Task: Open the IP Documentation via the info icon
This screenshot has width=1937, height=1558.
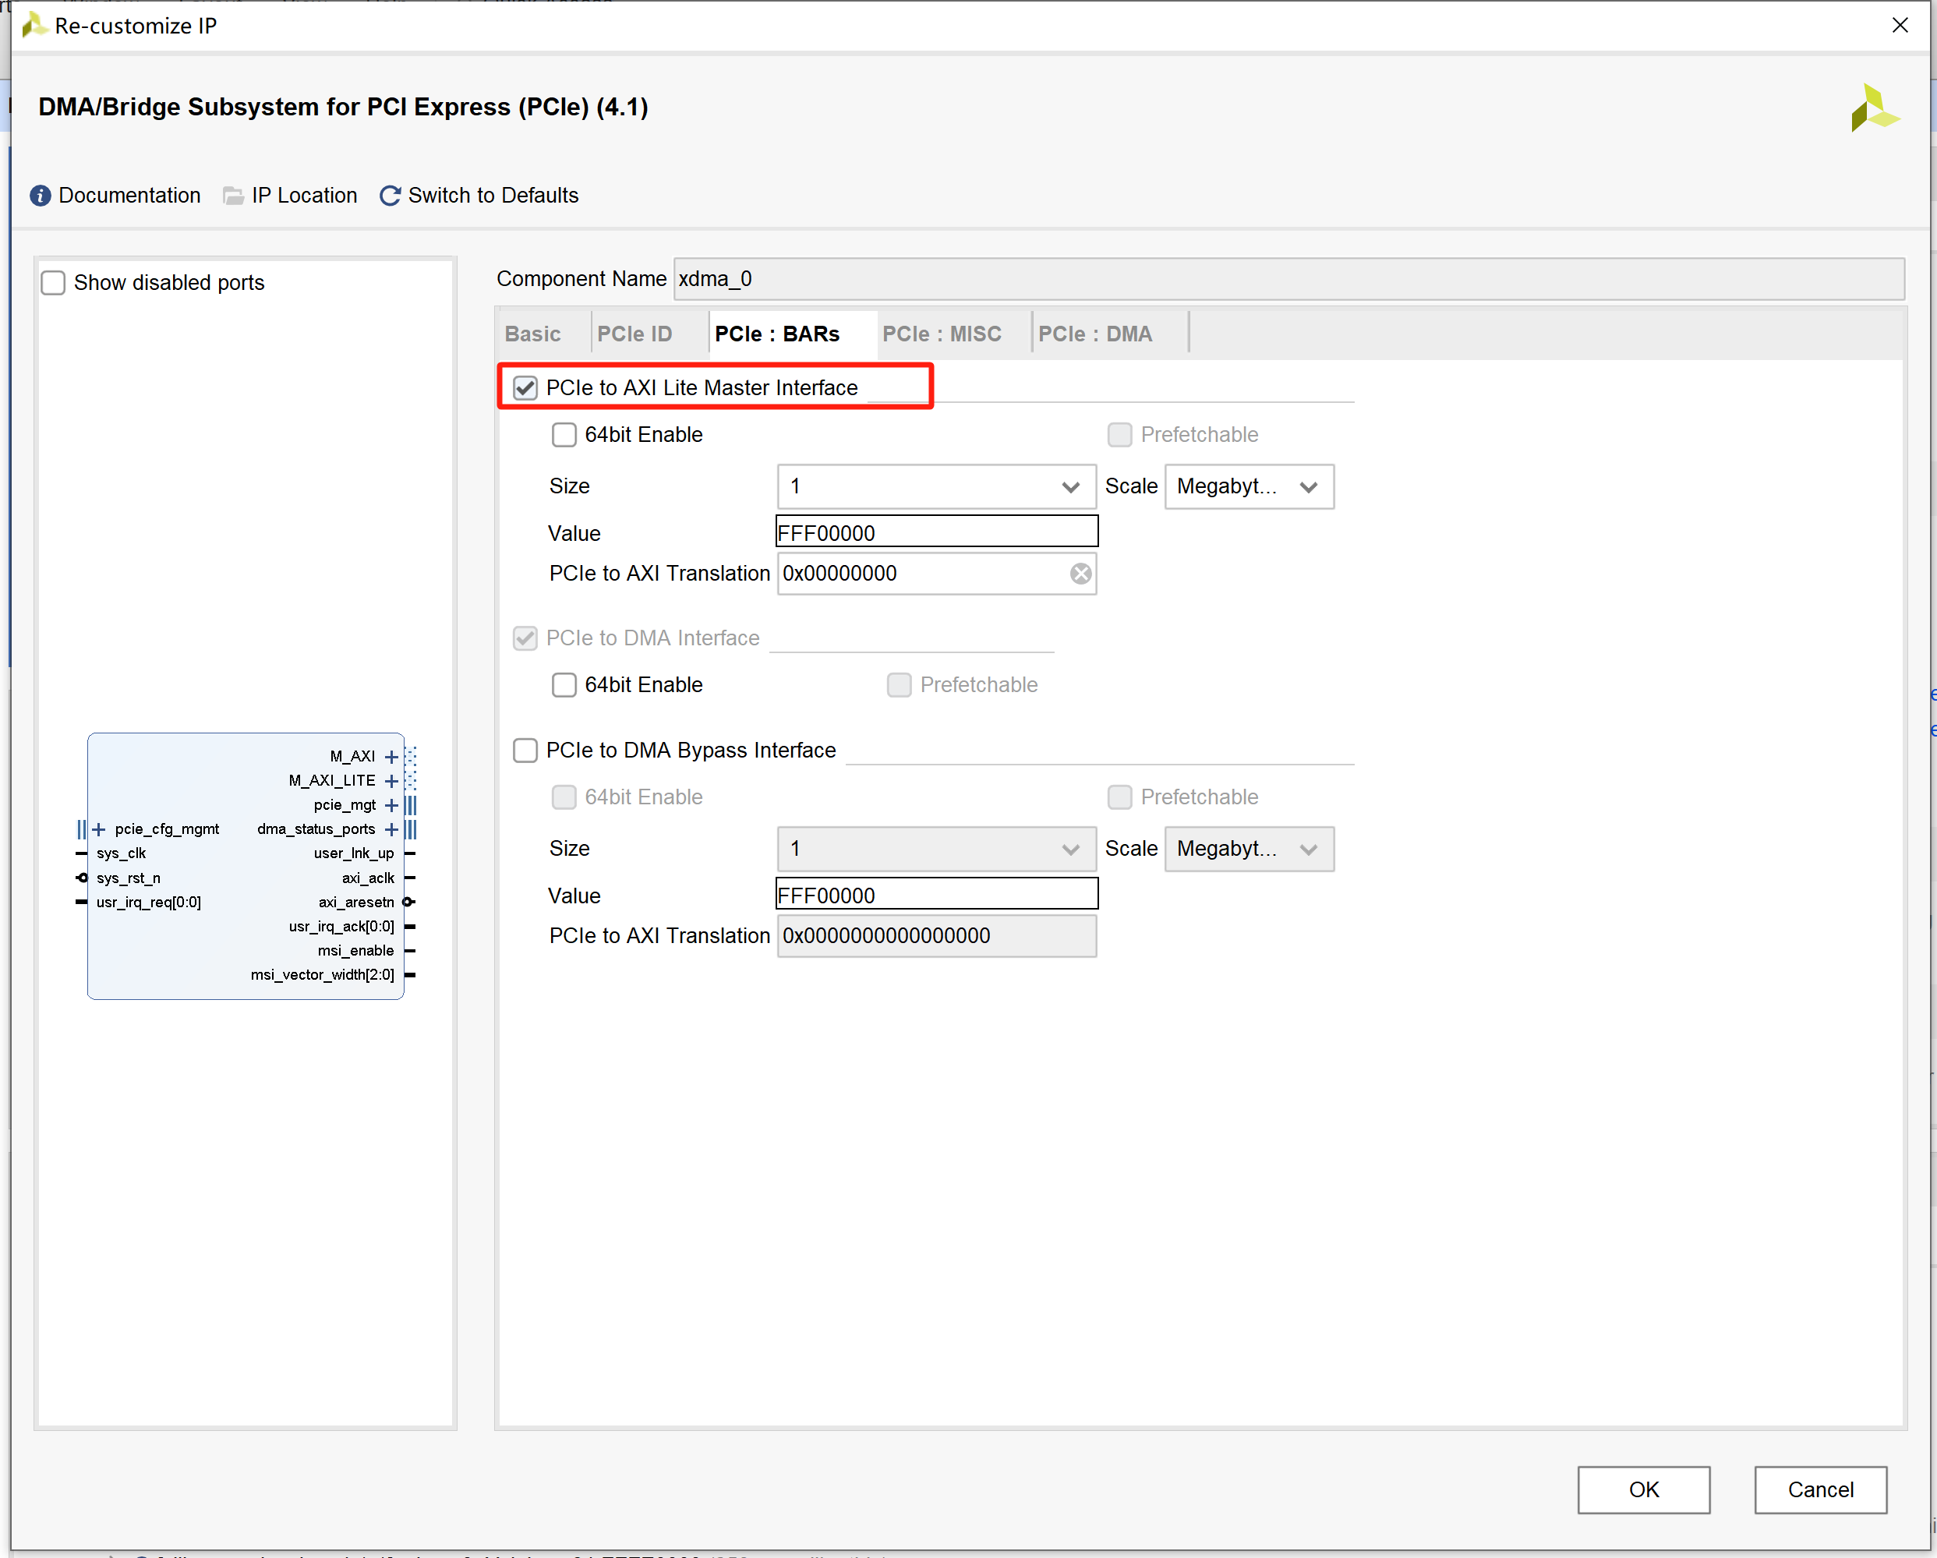Action: (x=40, y=195)
